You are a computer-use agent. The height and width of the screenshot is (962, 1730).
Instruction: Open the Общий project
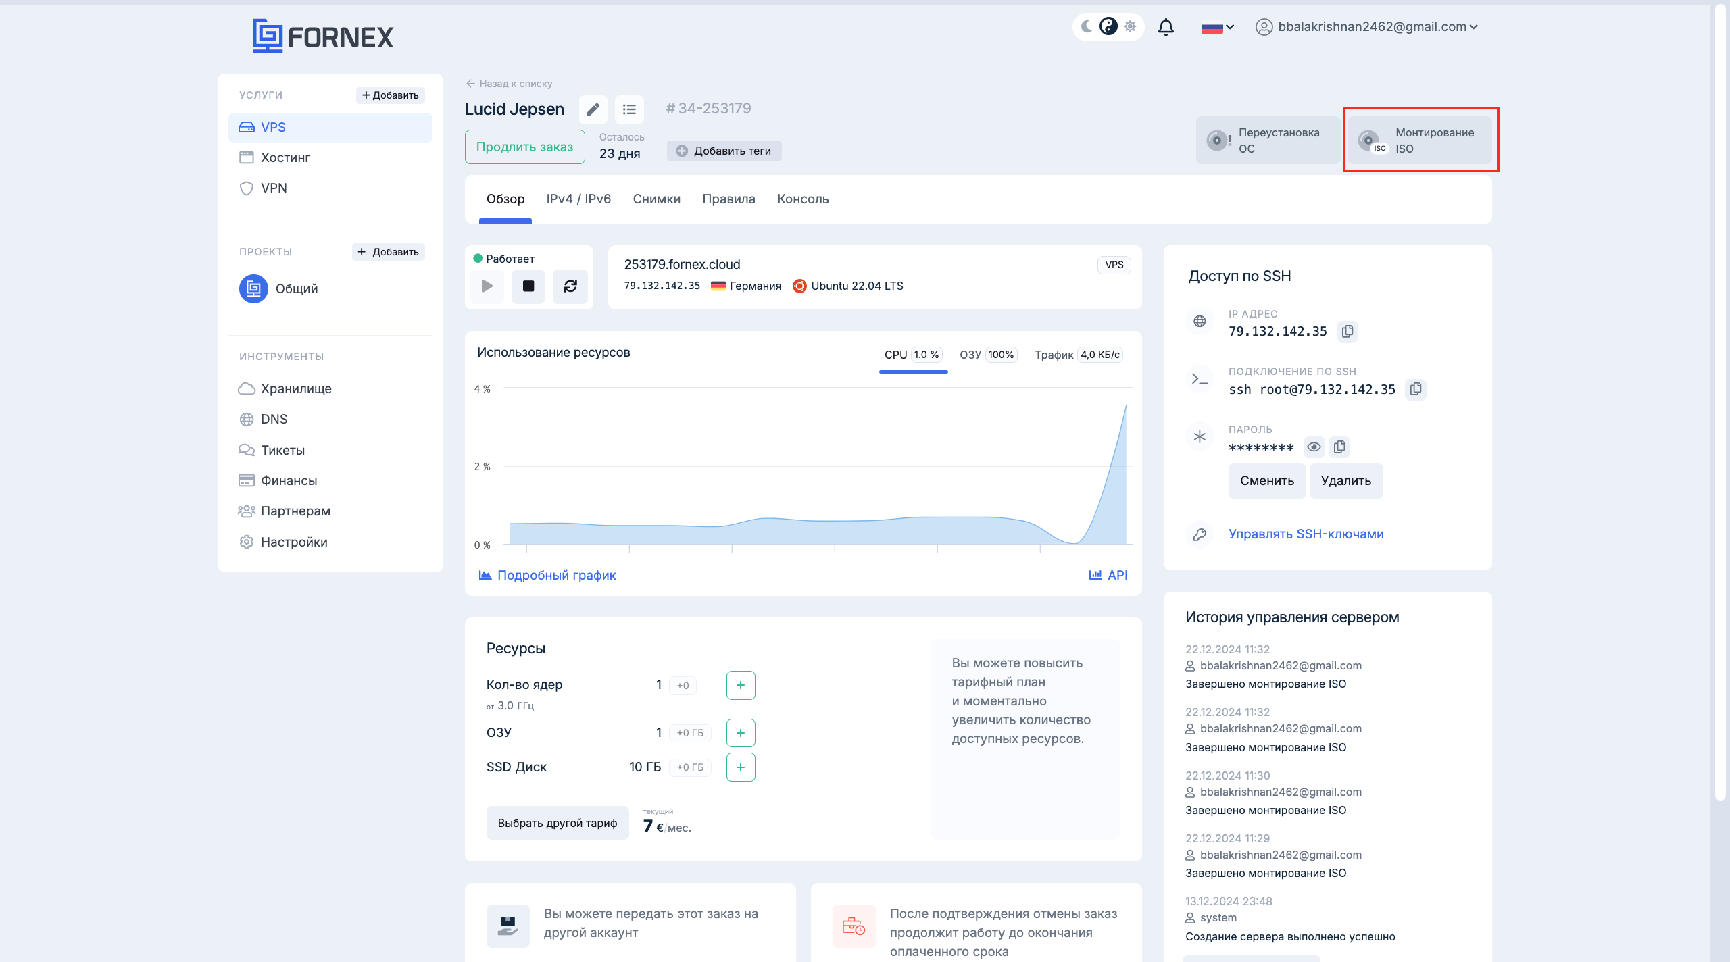point(279,288)
